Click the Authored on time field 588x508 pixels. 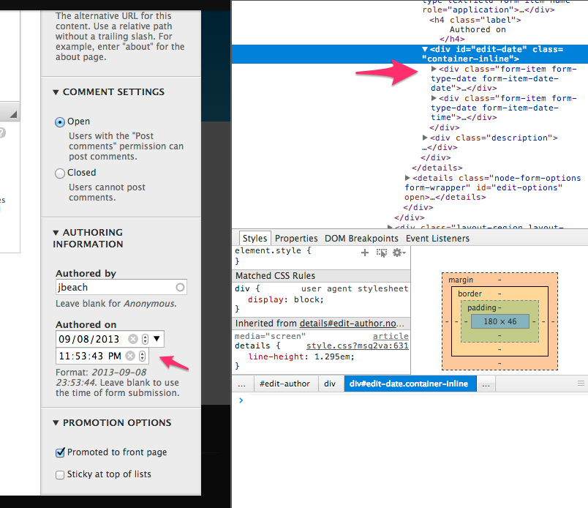pyautogui.click(x=102, y=356)
